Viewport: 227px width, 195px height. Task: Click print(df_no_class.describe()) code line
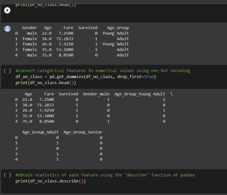51,181
